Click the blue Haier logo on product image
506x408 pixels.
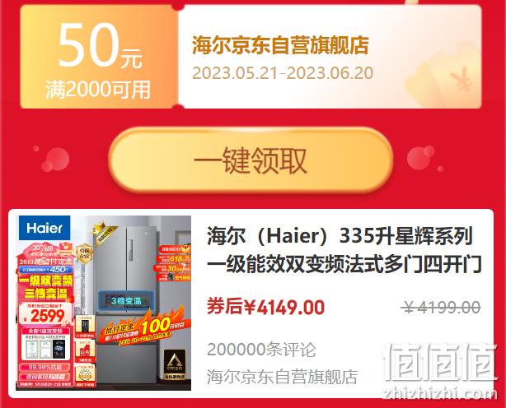pyautogui.click(x=45, y=228)
